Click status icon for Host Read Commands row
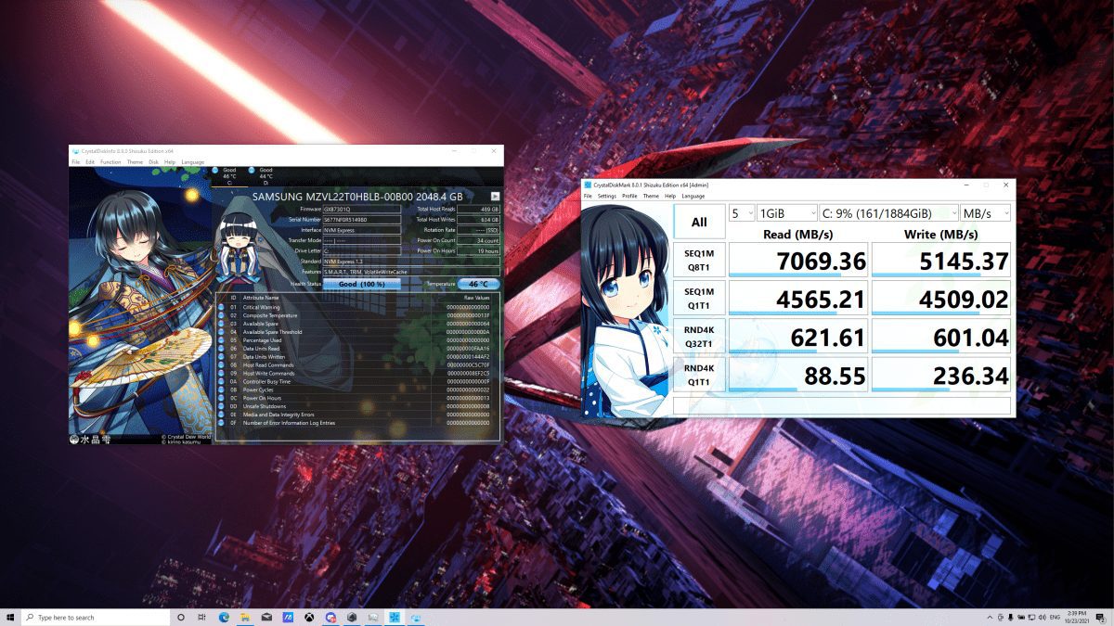 221,365
